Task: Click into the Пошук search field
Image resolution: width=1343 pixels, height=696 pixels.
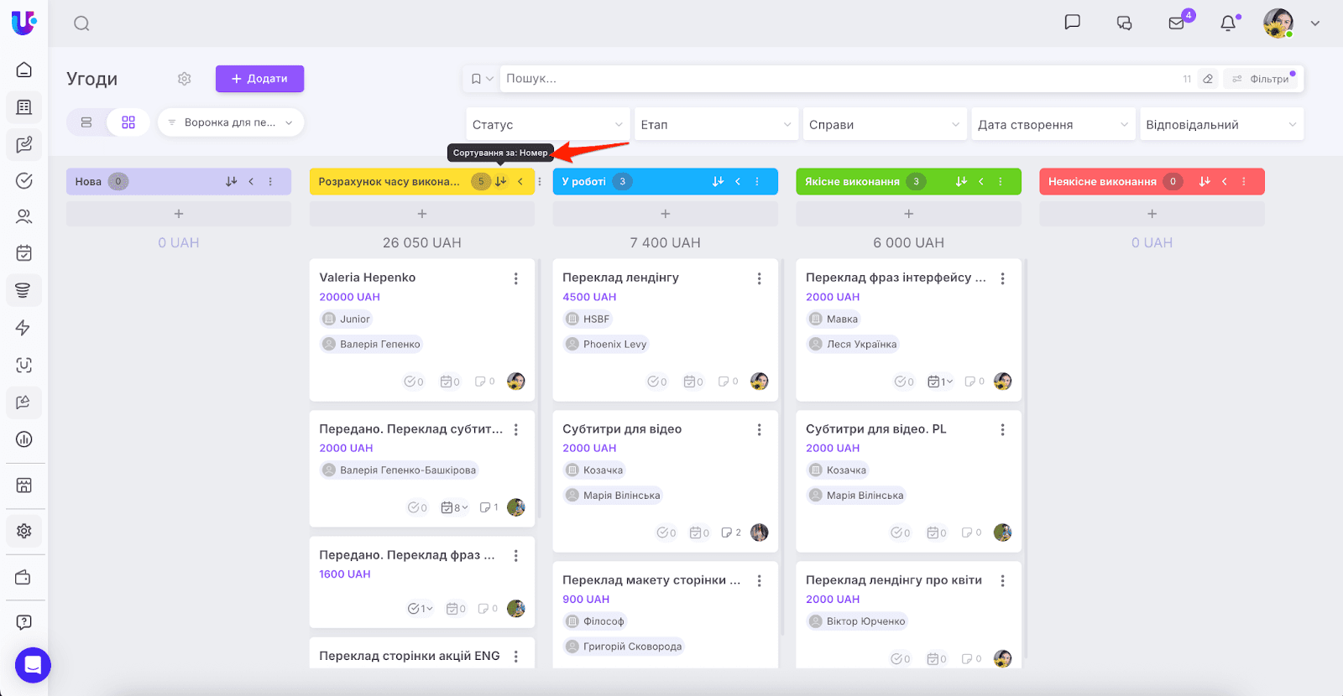Action: [x=839, y=79]
